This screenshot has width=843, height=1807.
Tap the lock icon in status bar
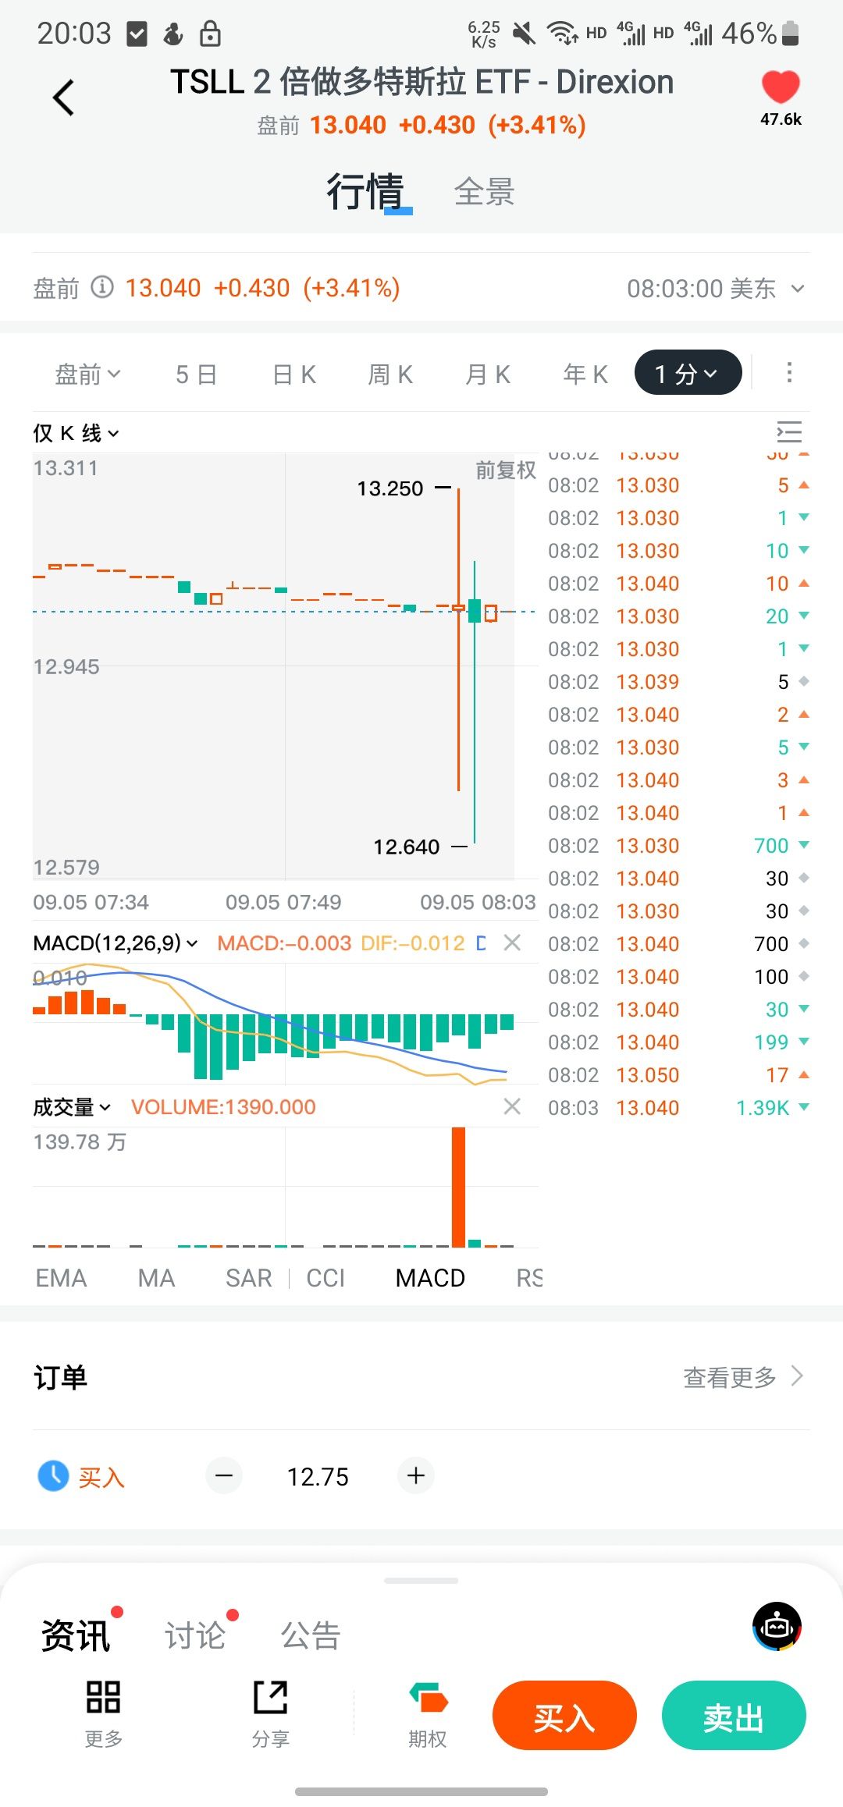(x=210, y=34)
